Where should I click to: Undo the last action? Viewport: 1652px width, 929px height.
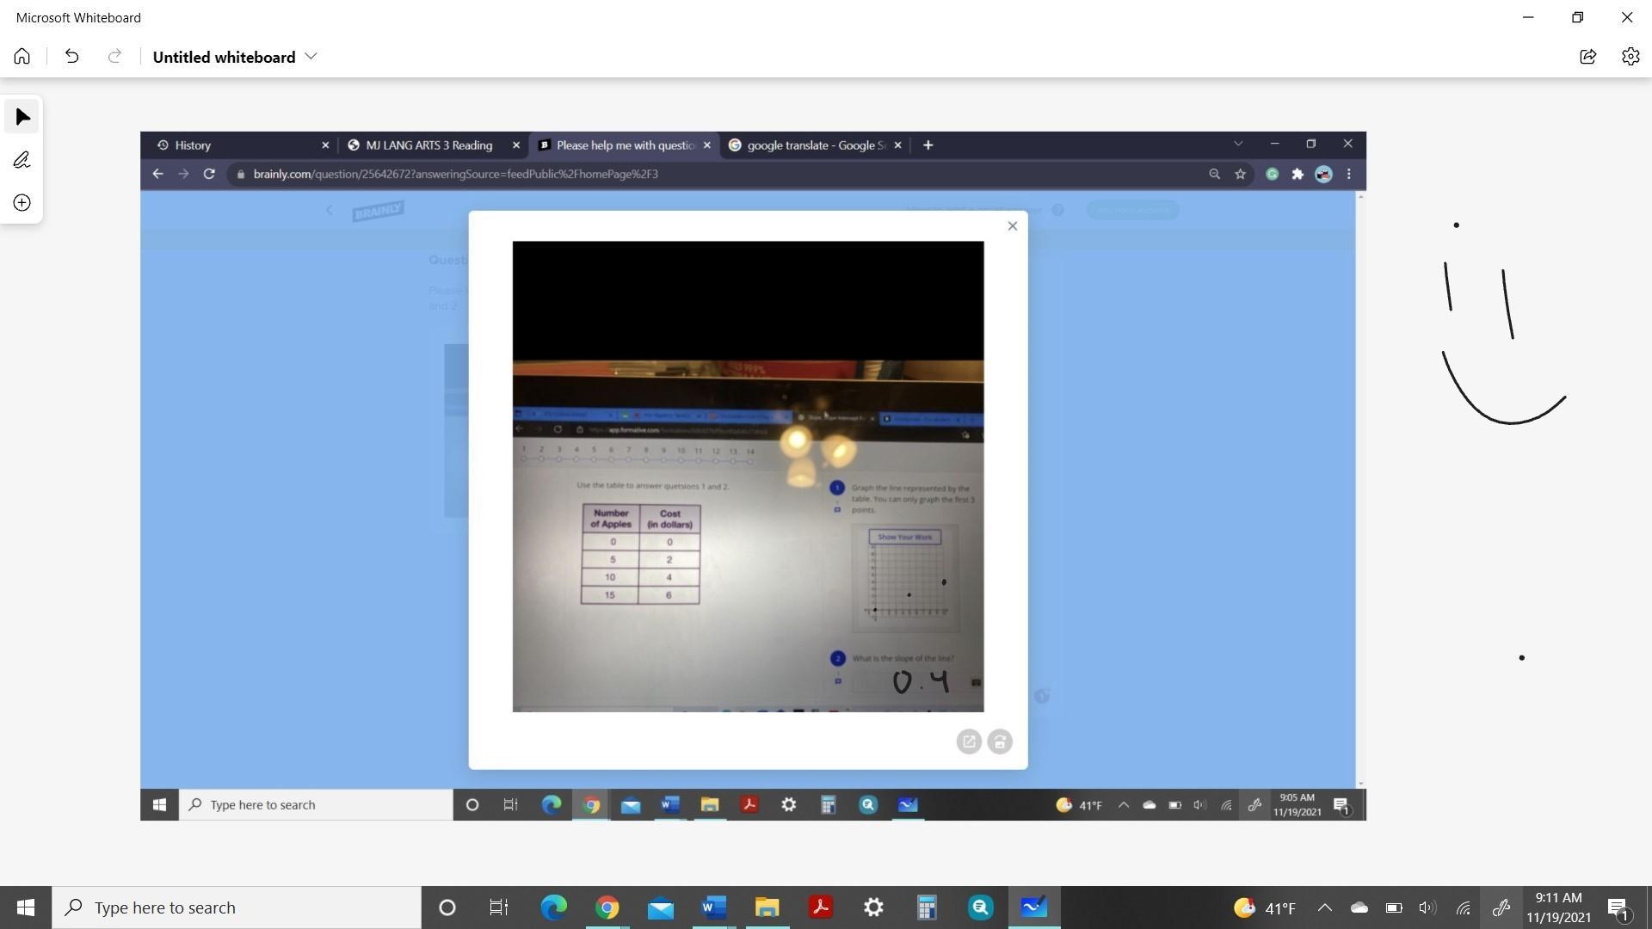tap(72, 57)
